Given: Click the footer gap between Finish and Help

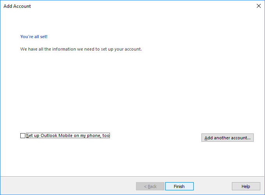Looking at the screenshot, I should (x=212, y=186).
